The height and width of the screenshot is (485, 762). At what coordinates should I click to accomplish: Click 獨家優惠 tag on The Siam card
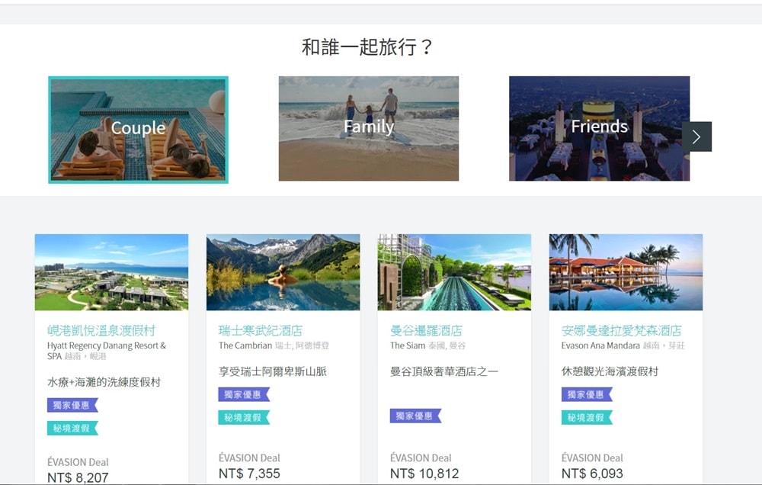415,416
